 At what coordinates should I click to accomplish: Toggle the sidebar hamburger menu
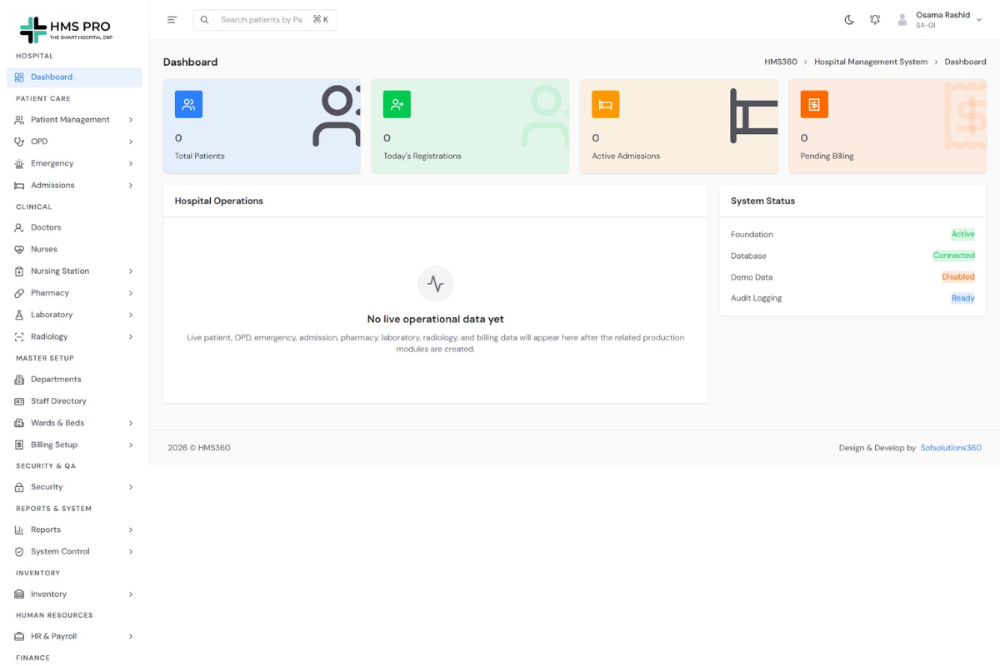[172, 20]
